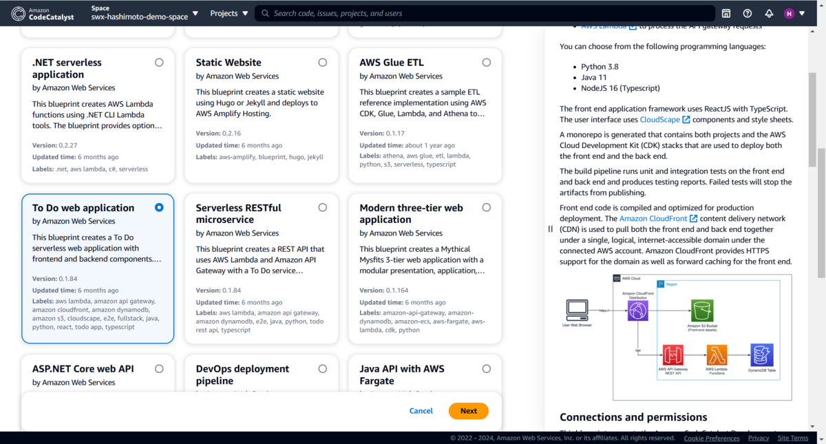Click the Amazon CloudFront external link icon

click(693, 219)
